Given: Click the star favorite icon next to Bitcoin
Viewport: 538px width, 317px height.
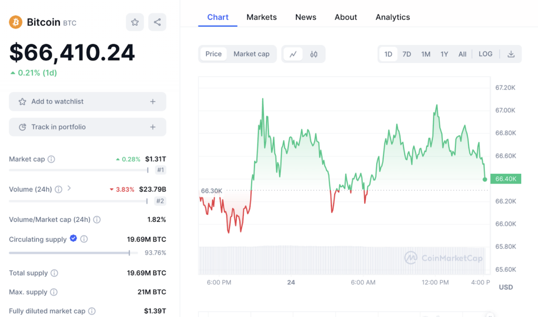Looking at the screenshot, I should 135,22.
